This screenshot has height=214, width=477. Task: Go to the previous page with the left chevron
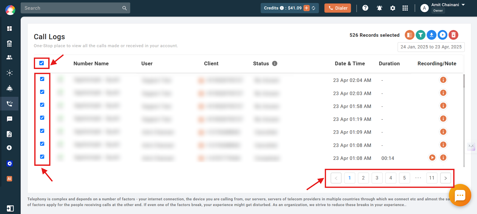coord(336,178)
